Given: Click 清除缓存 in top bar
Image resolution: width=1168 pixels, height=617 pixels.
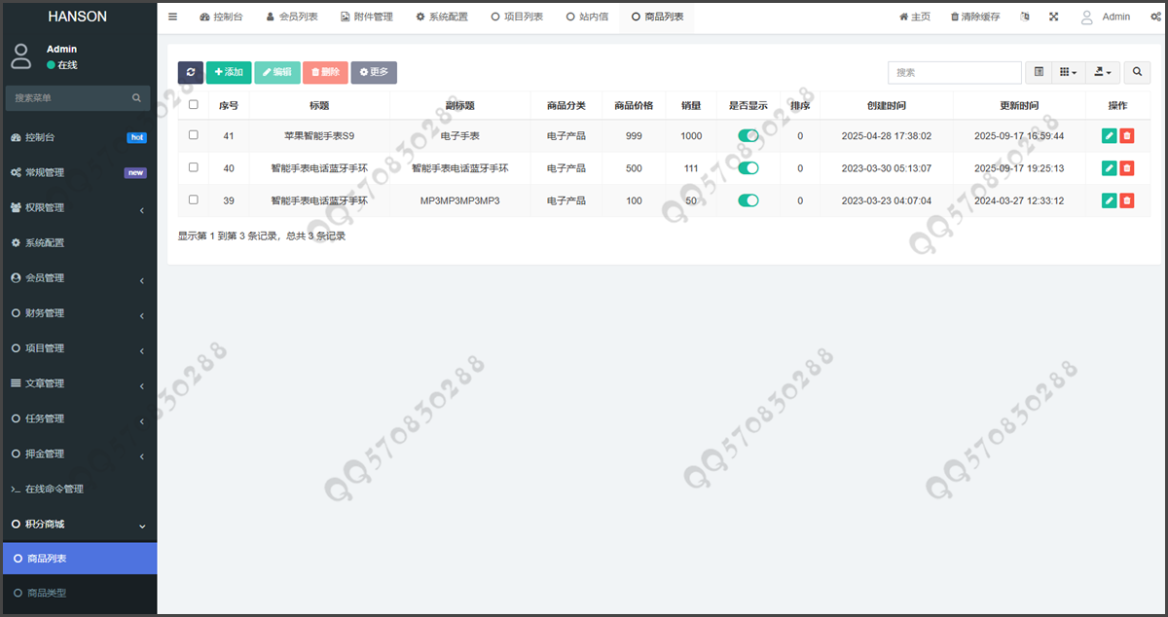Looking at the screenshot, I should pyautogui.click(x=974, y=17).
